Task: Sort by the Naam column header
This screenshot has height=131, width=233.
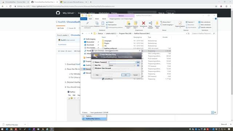Action: tap(104, 37)
